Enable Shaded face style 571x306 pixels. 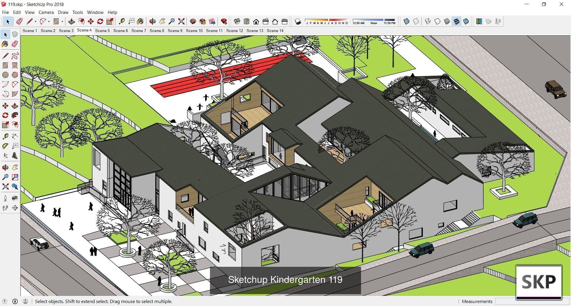tap(447, 21)
